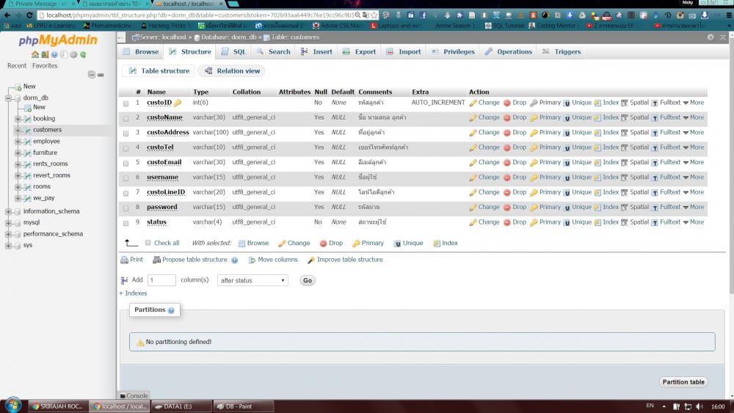Viewport: 734px width, 413px height.
Task: Switch to SQL tab
Action: tap(233, 52)
